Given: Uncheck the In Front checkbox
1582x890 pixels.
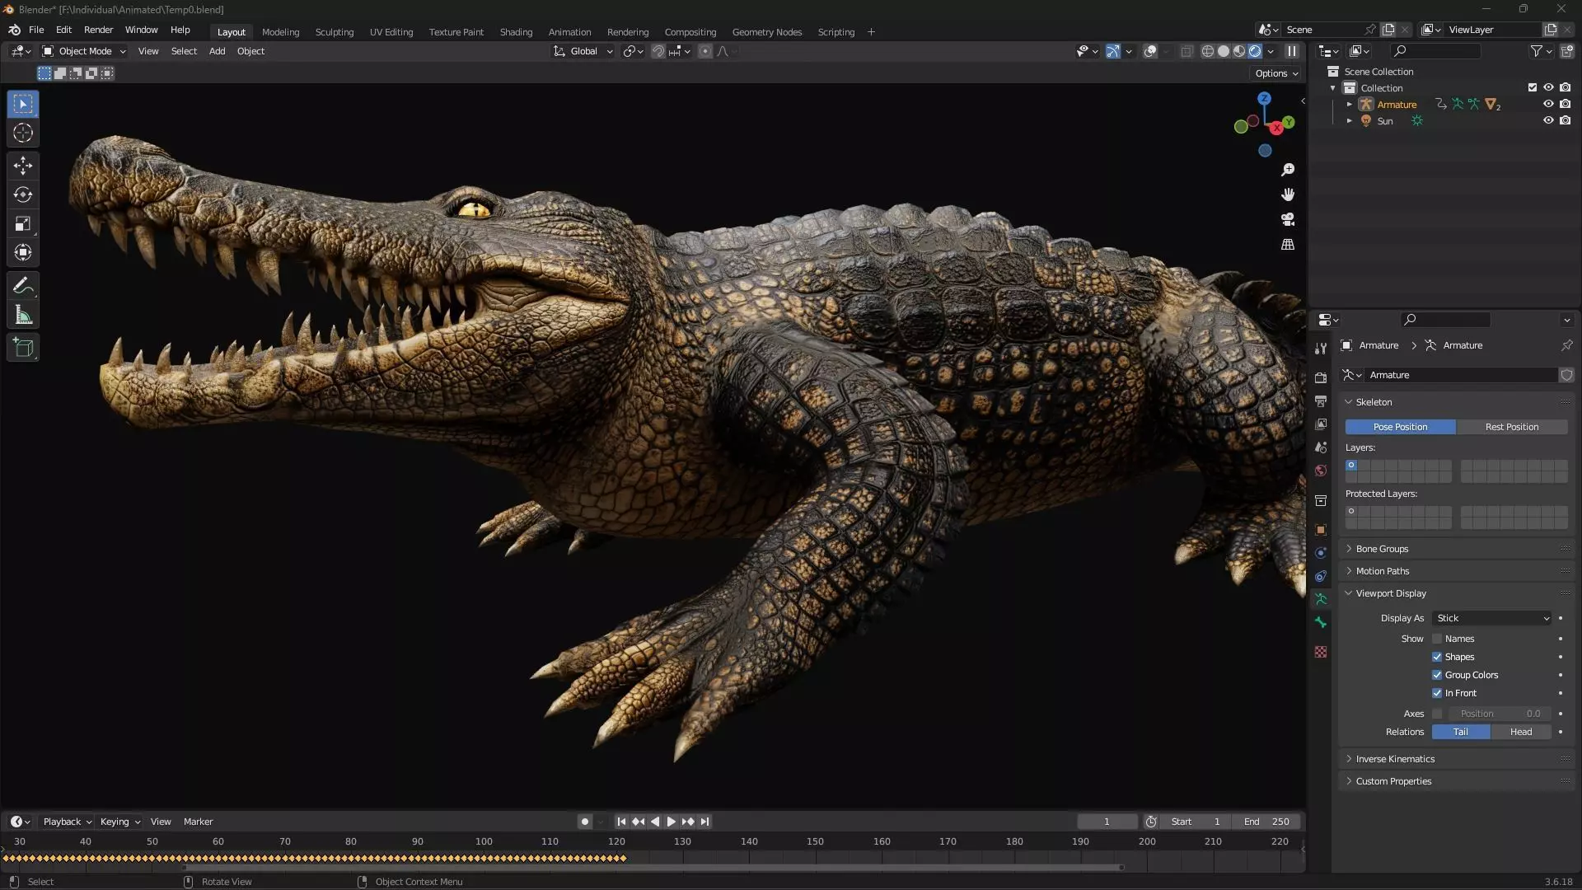Looking at the screenshot, I should click(x=1437, y=693).
